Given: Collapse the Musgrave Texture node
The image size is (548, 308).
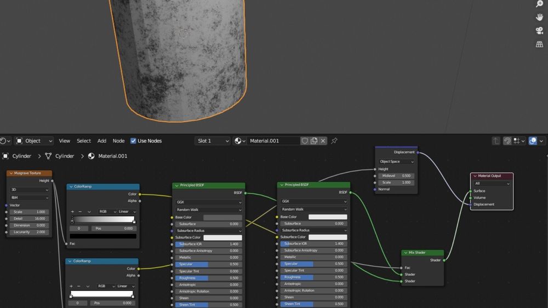Looking at the screenshot, I should [x=11, y=173].
